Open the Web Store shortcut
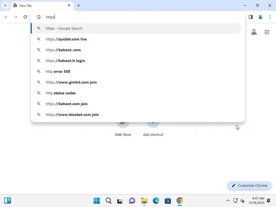The width and height of the screenshot is (276, 207). [x=123, y=129]
